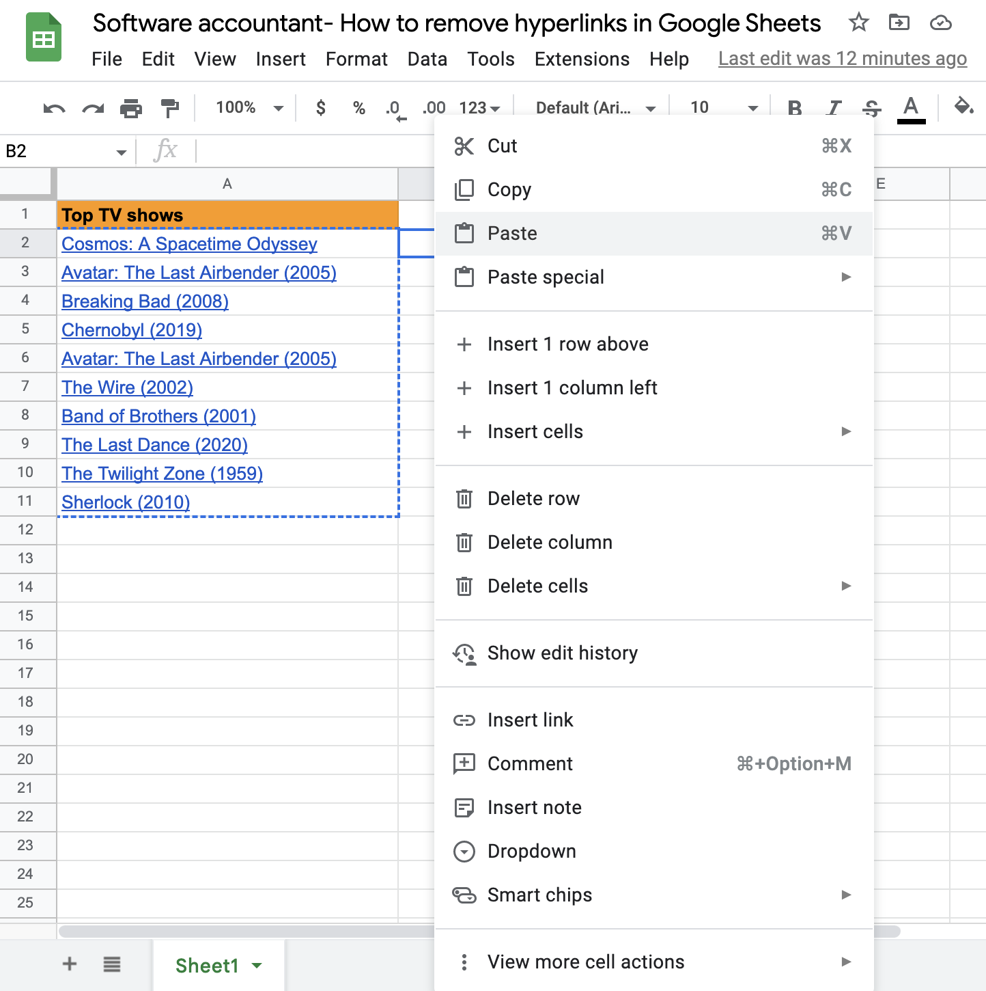This screenshot has width=986, height=991.
Task: Open the View menu
Action: tap(215, 59)
